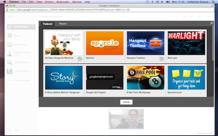Viewport: 218px width, 136px height.
Task: Click the signal strength bars indicator
Action: click(175, 16)
